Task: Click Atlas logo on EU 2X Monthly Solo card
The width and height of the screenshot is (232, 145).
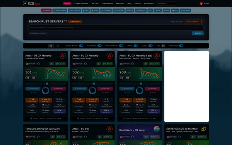Action: (x=157, y=56)
